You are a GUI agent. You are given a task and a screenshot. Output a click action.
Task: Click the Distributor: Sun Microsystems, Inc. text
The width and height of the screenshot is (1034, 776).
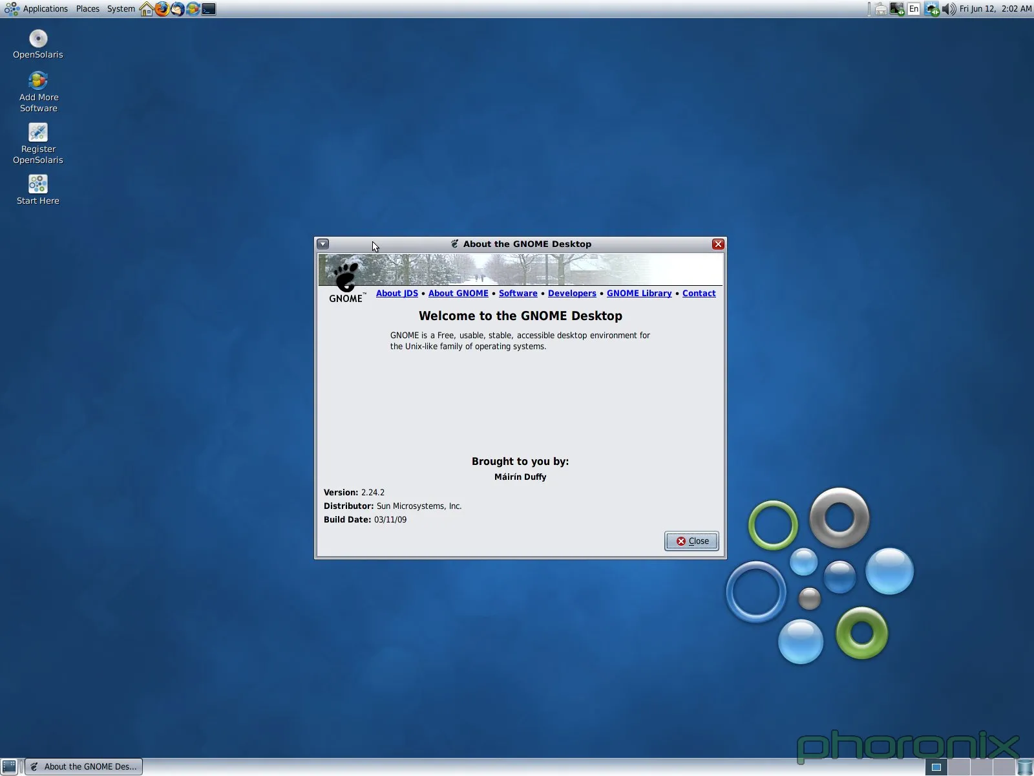point(392,506)
